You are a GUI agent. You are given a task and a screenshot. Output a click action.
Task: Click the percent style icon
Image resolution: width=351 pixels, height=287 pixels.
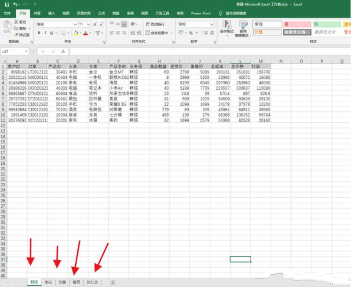pos(190,33)
